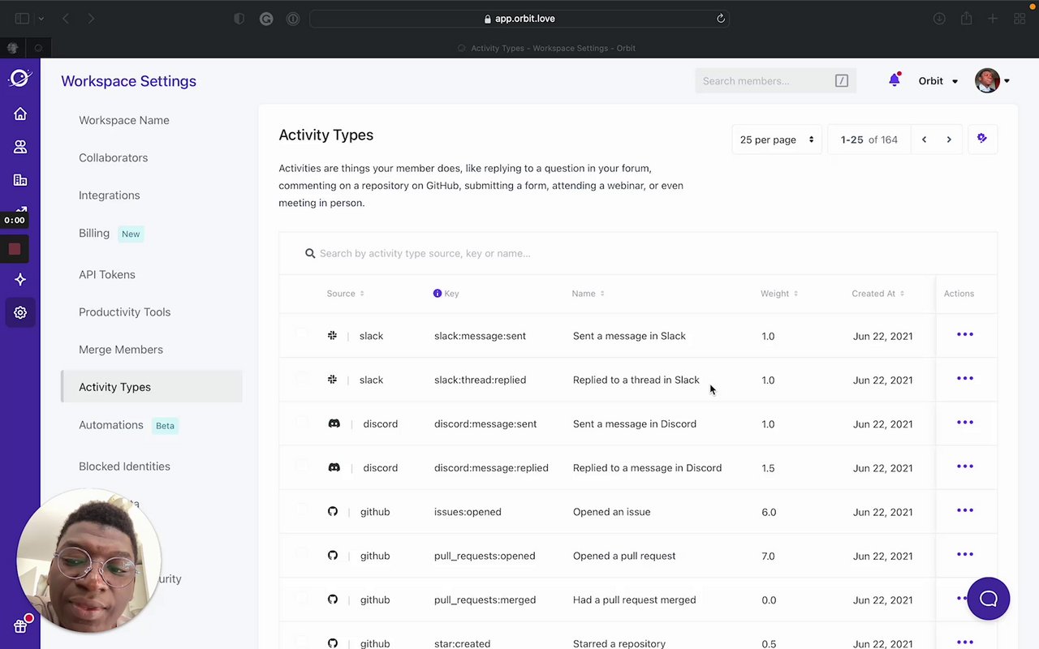The width and height of the screenshot is (1039, 649).
Task: Click the table settings gear icon
Action: (x=982, y=139)
